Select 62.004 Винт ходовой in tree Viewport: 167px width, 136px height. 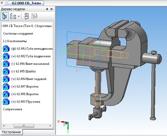(x=29, y=79)
